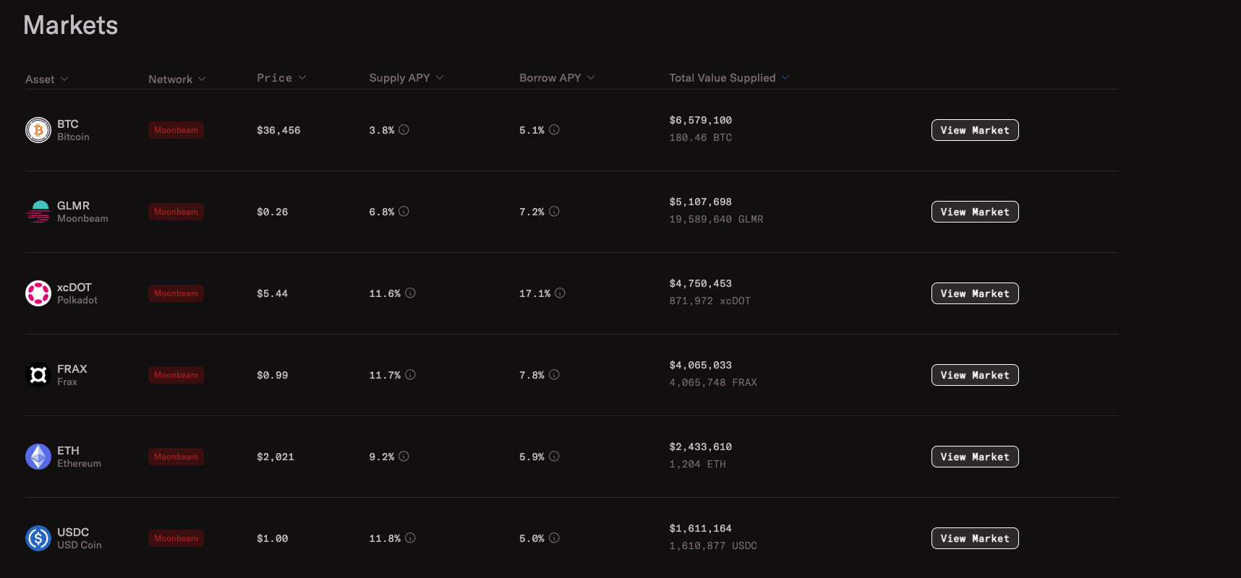Open the Network column dropdown

(176, 79)
